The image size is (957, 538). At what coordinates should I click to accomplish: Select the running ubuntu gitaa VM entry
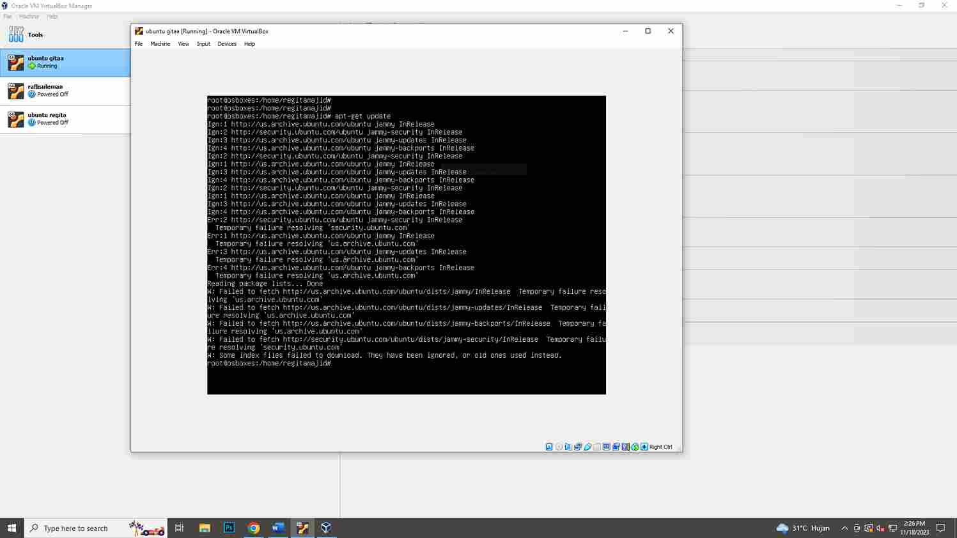pyautogui.click(x=65, y=63)
